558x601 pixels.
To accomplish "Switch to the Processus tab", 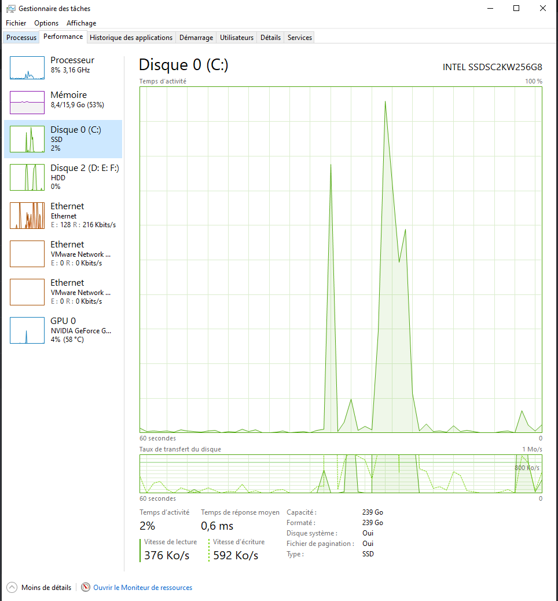I will (x=21, y=37).
